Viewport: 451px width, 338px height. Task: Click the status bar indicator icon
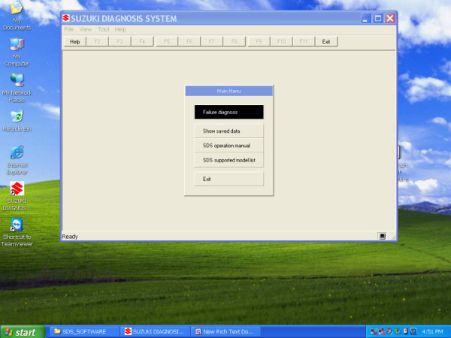[x=383, y=236]
